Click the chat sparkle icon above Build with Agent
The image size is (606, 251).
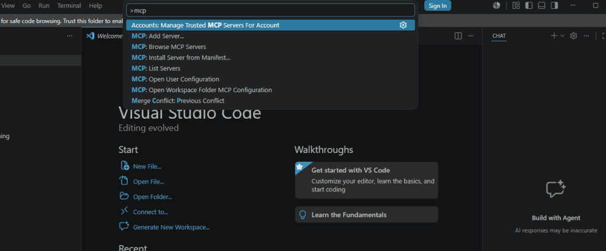point(556,189)
